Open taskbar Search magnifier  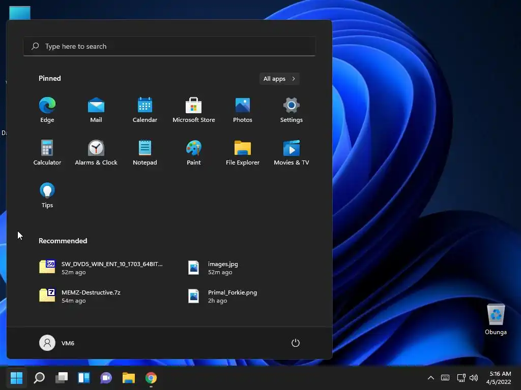(39, 378)
